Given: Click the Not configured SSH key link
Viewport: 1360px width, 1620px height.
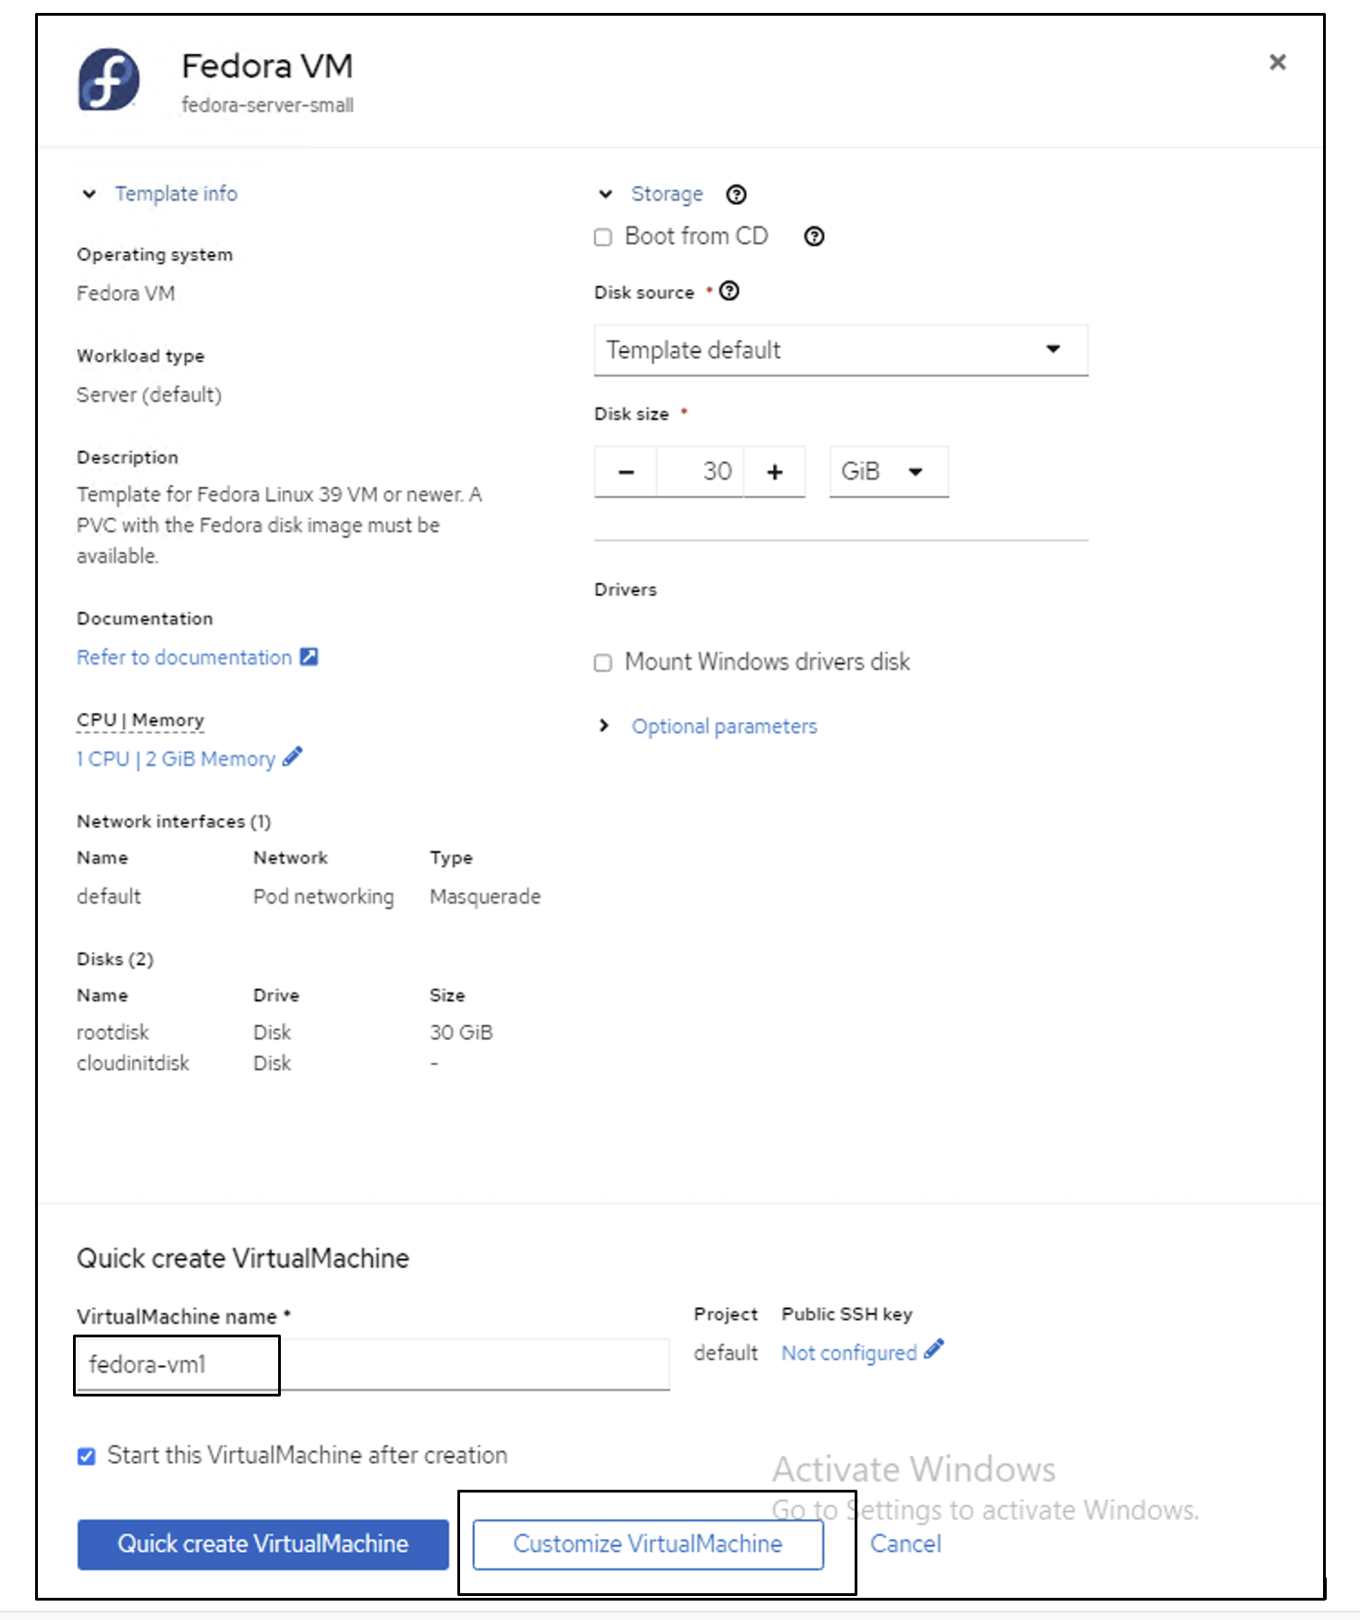Looking at the screenshot, I should coord(849,1352).
